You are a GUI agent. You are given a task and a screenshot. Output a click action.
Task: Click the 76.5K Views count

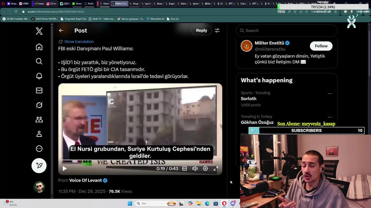pos(120,191)
